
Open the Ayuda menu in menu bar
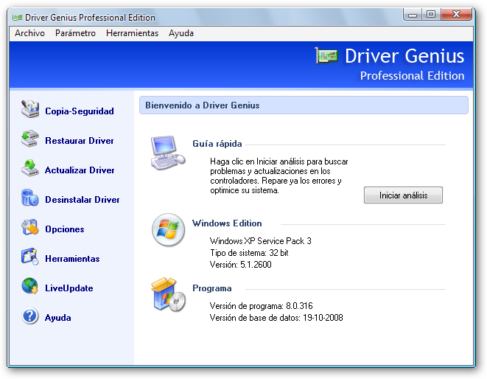[181, 33]
